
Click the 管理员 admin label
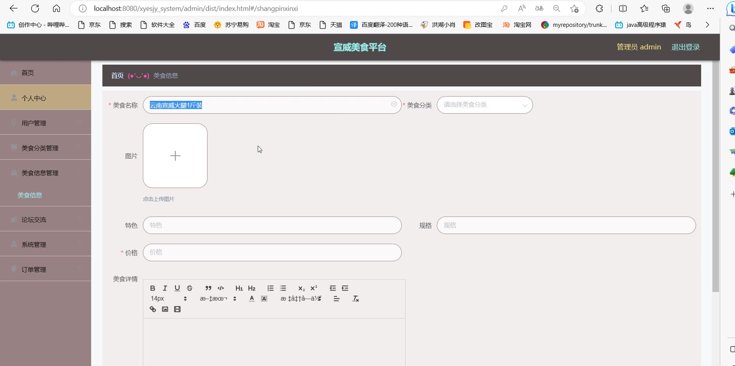pos(639,47)
